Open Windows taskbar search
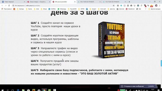162x91 pixels. 8,90
